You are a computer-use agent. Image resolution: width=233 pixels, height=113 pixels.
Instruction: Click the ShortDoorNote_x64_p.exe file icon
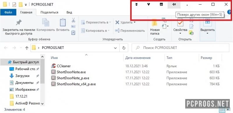coord(53,84)
